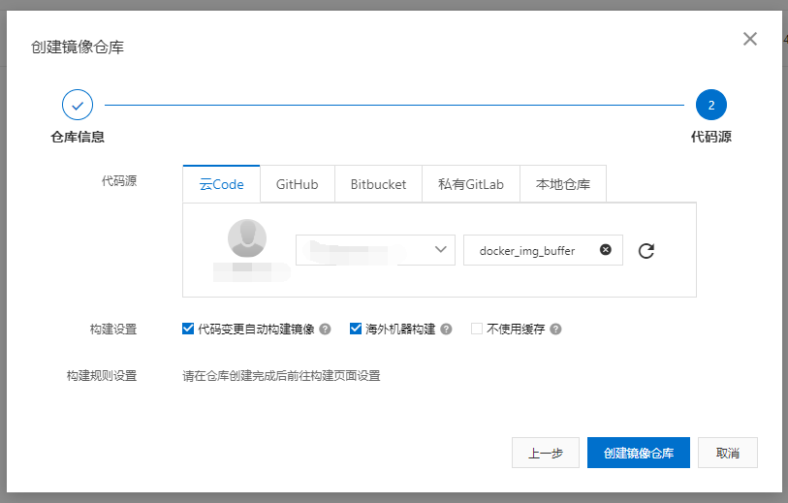Clear the docker_img_buffer text with the X icon
The image size is (788, 503).
[x=606, y=250]
